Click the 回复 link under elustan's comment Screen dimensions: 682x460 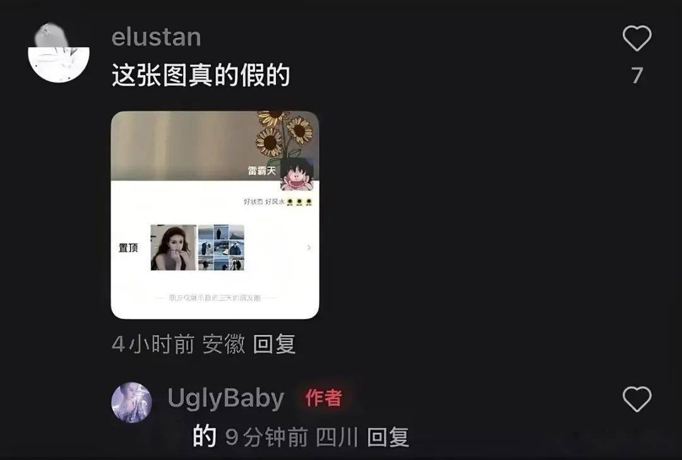pos(274,345)
